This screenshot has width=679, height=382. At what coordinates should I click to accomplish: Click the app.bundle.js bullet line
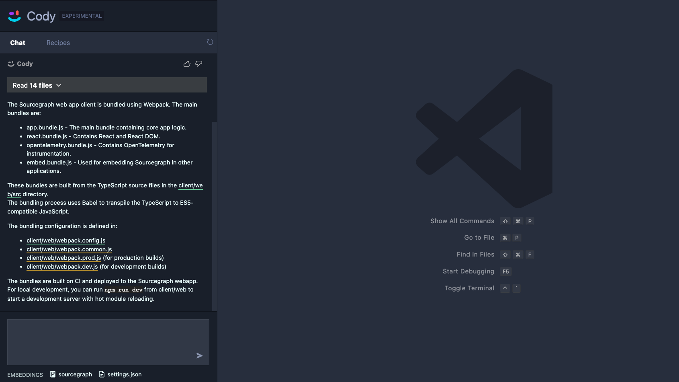(x=106, y=127)
